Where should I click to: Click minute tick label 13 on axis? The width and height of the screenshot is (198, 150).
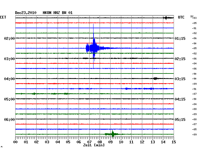coord(153,142)
